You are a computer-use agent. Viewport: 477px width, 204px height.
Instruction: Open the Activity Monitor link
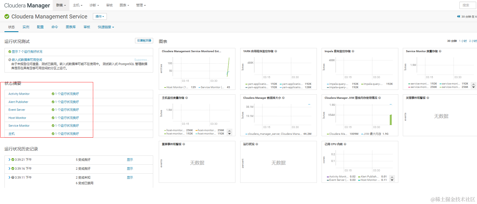(19, 94)
